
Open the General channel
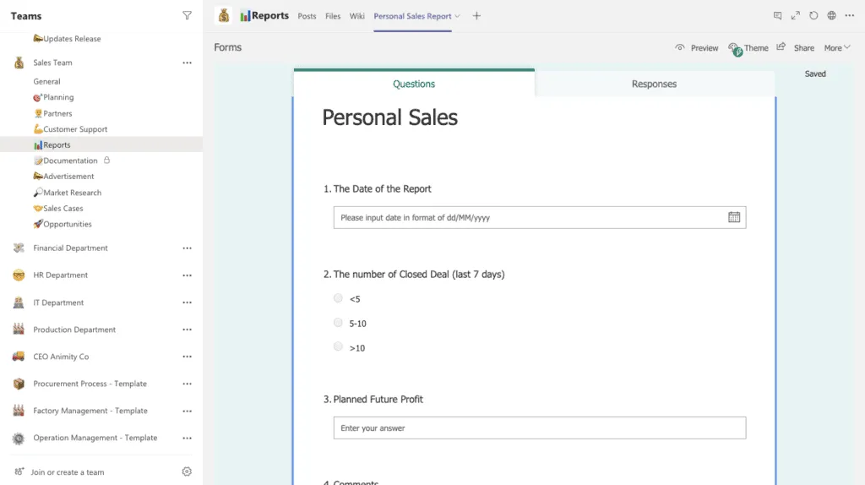point(46,81)
